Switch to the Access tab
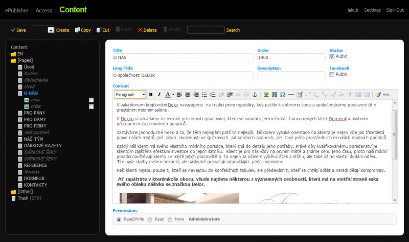This screenshot has width=409, height=242. click(44, 10)
